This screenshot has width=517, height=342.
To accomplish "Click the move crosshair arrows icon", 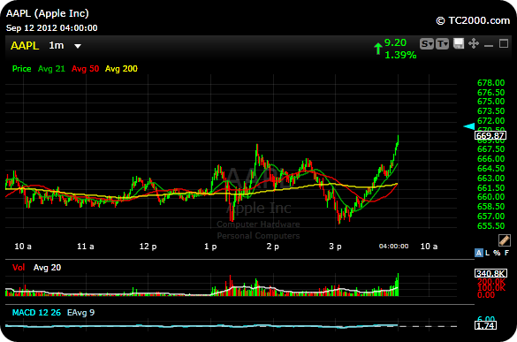I will 474,43.
